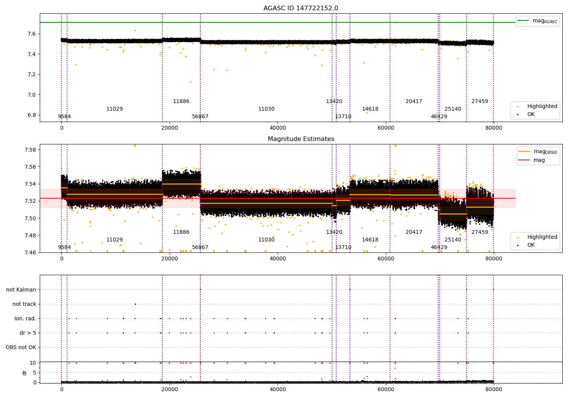568x398 pixels.
Task: Click the 6.8 y-tick of the top plot
Action: [31, 115]
